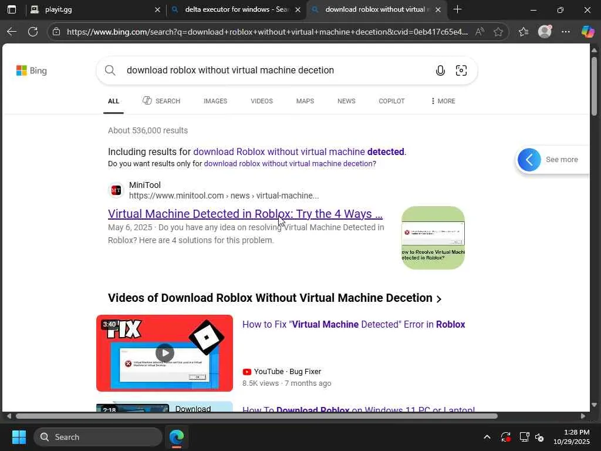Viewport: 601px width, 451px height.
Task: Open the Copilot sidebar icon
Action: (x=588, y=32)
